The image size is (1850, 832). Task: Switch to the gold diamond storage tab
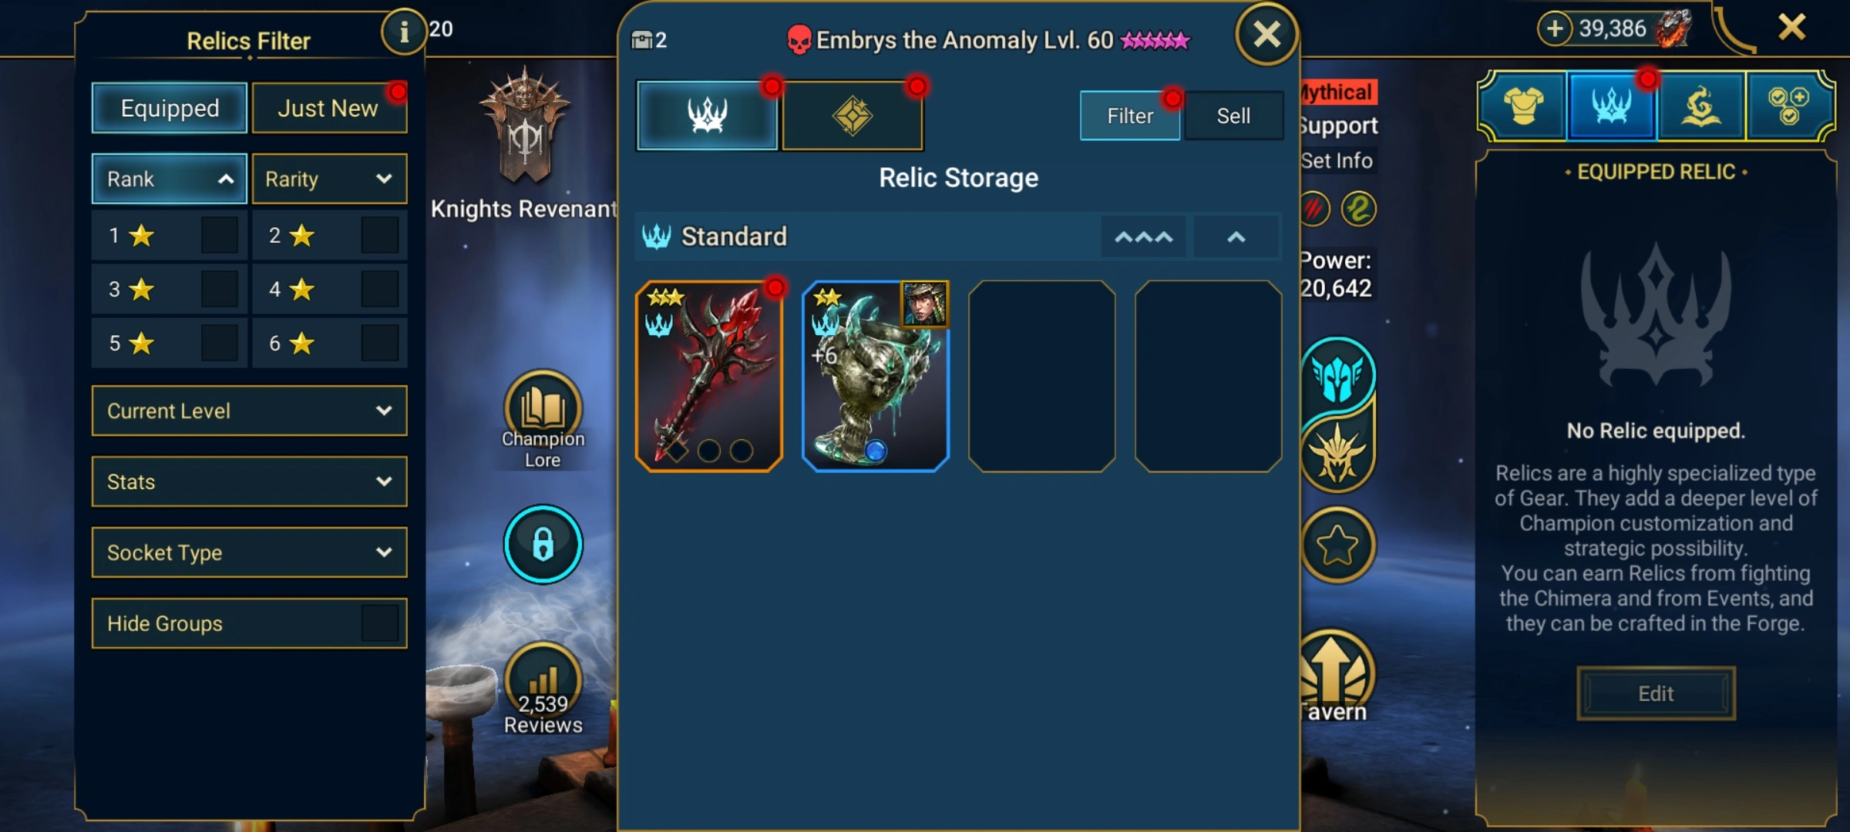click(852, 116)
